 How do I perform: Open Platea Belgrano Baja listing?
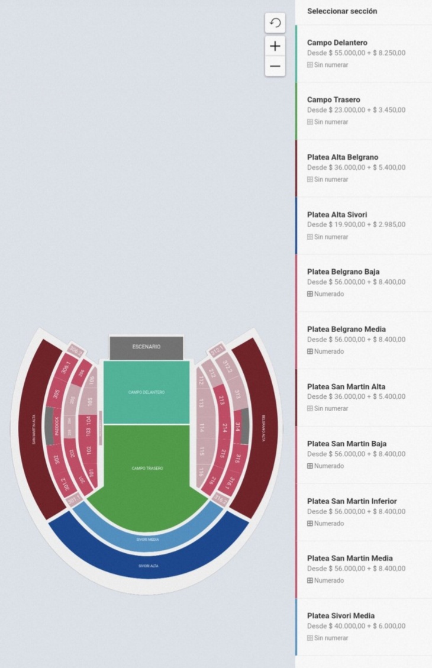[364, 283]
